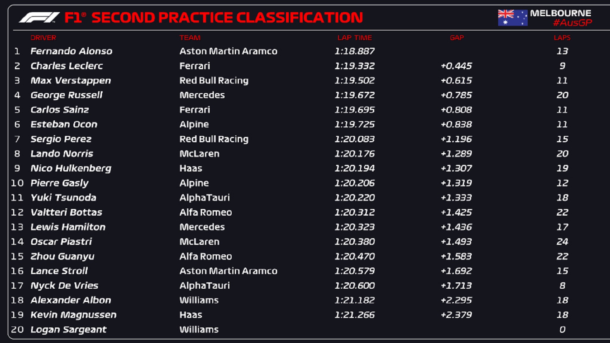Click George Russell's gap +0.785
This screenshot has height=343, width=610.
[x=456, y=95]
